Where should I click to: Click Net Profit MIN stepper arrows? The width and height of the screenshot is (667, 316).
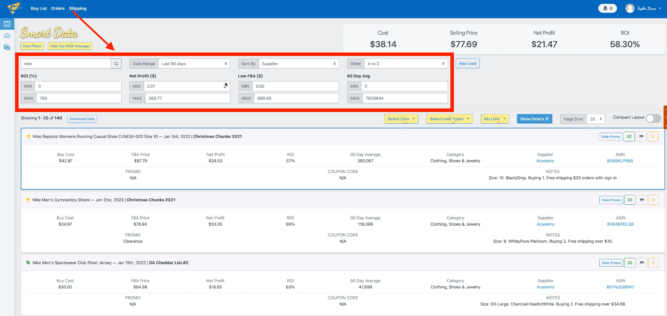pyautogui.click(x=225, y=86)
